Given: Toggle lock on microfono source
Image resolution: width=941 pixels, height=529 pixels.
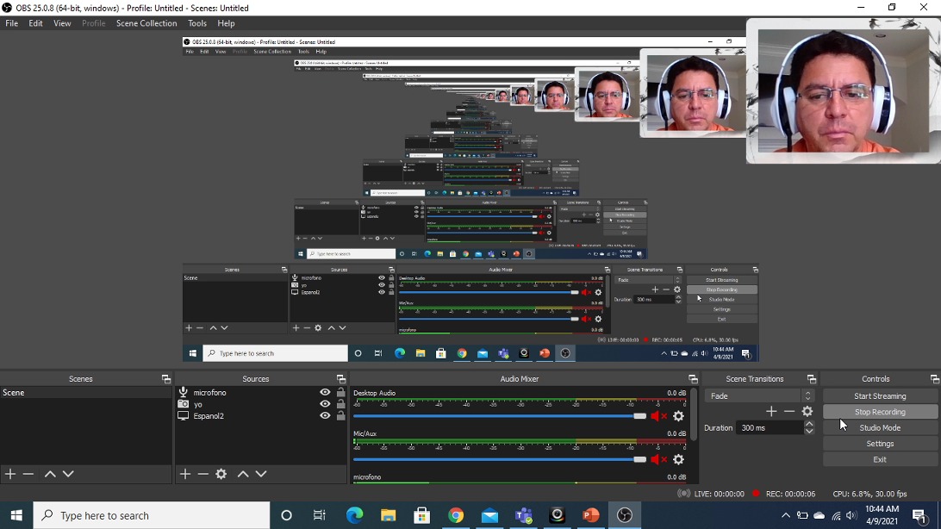Looking at the screenshot, I should tap(341, 392).
